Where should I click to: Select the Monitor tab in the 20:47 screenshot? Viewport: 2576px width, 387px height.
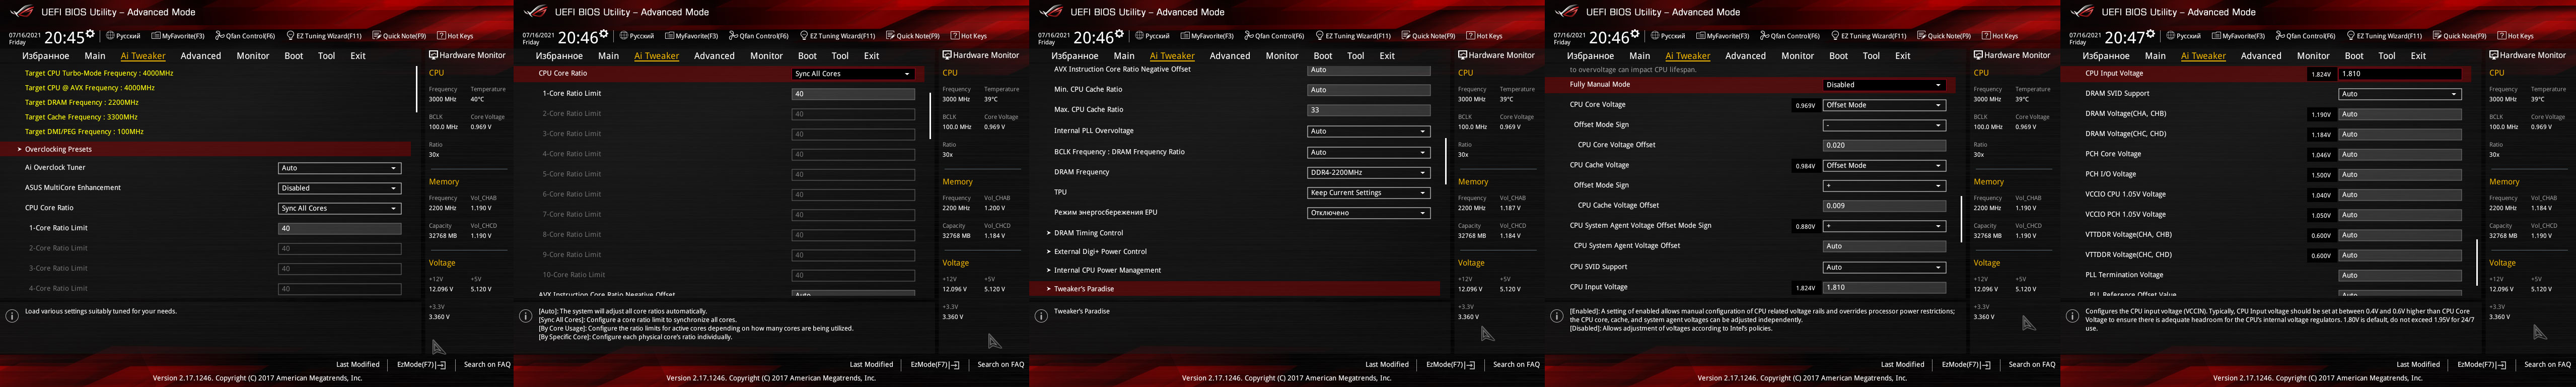pos(2312,56)
